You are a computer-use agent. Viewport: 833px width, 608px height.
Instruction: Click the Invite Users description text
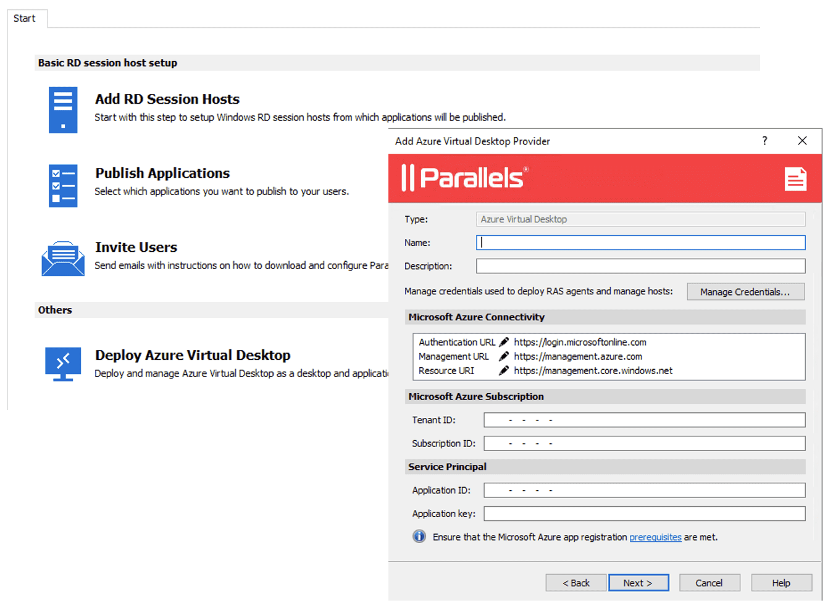(241, 265)
